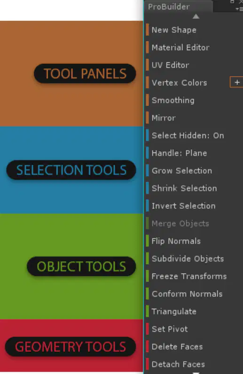The width and height of the screenshot is (243, 374).
Task: Click the plus options icon beside Vertex Colors
Action: coord(237,82)
